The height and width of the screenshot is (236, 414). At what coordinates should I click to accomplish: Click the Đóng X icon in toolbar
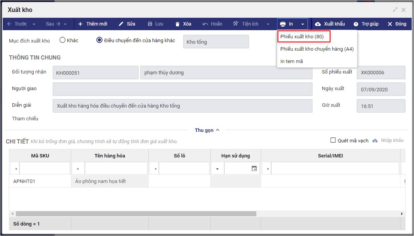390,24
